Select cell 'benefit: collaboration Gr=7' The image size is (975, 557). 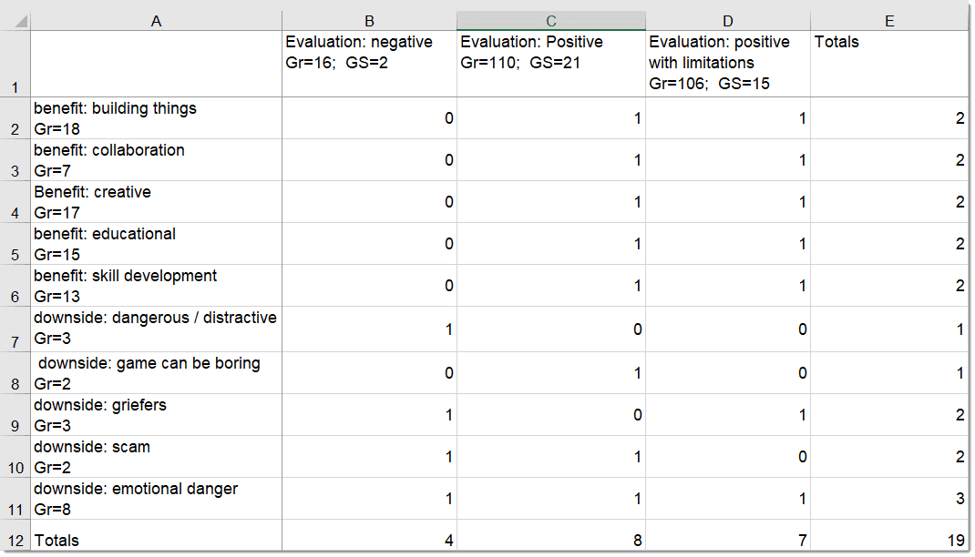pos(156,160)
